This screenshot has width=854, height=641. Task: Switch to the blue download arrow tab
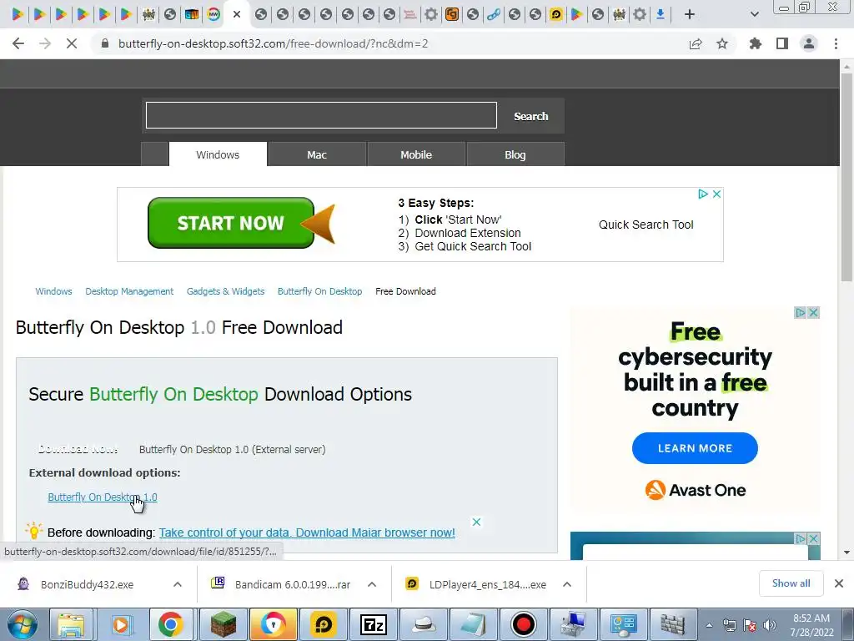661,14
